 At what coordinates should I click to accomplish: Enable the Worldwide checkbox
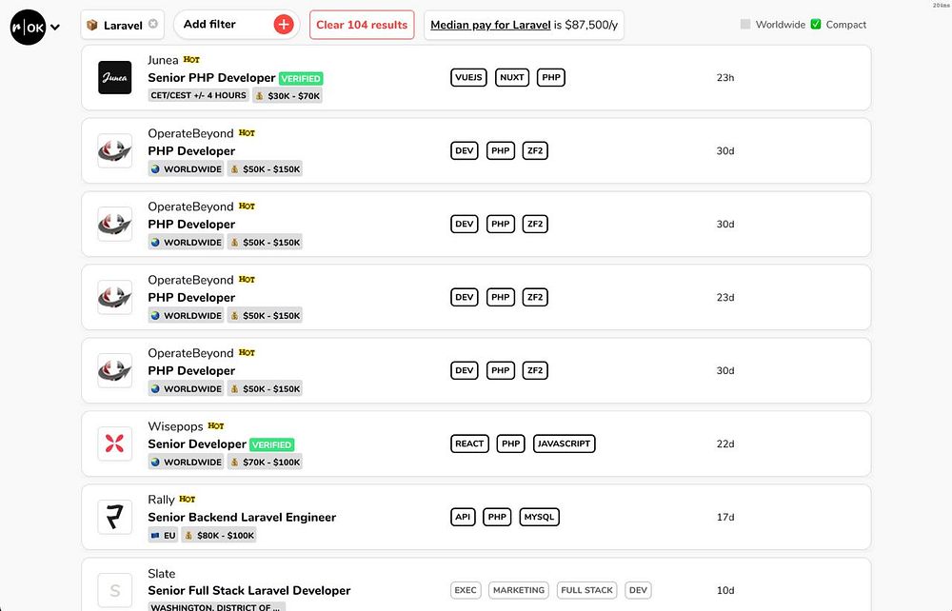tap(745, 25)
